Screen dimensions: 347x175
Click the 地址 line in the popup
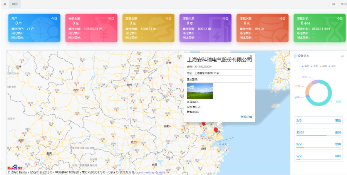203,73
